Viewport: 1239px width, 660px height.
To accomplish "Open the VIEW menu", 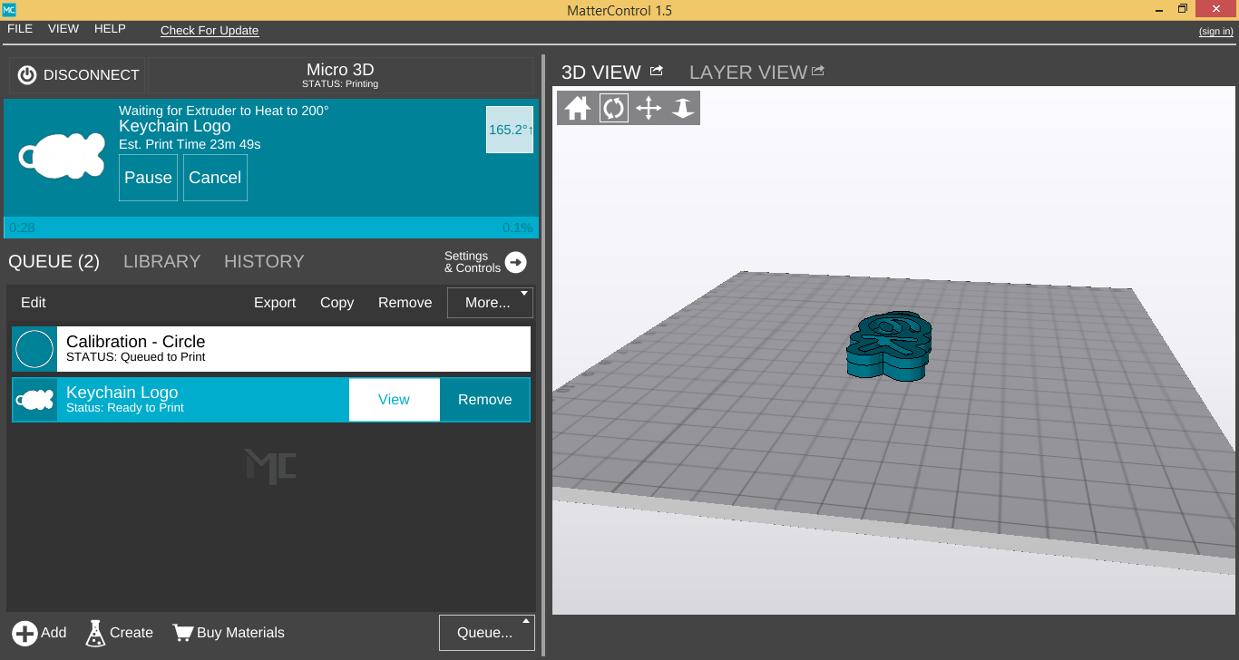I will 63,29.
